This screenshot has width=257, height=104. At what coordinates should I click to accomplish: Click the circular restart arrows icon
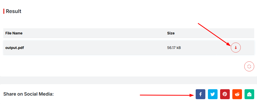pos(249,66)
